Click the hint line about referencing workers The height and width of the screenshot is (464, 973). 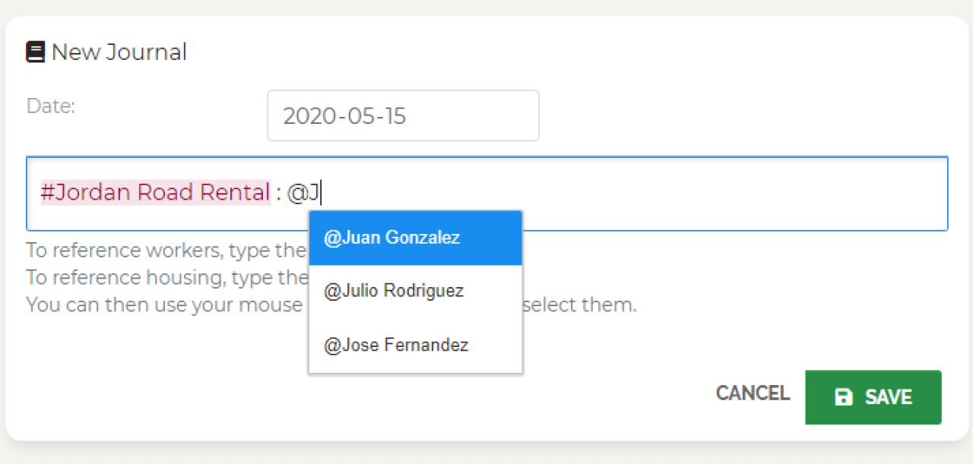click(x=166, y=251)
